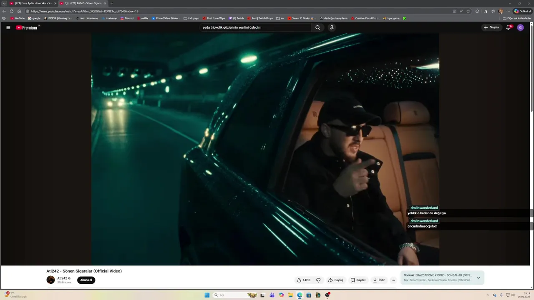The image size is (534, 300).
Task: Save the video with Kaydet
Action: point(358,280)
